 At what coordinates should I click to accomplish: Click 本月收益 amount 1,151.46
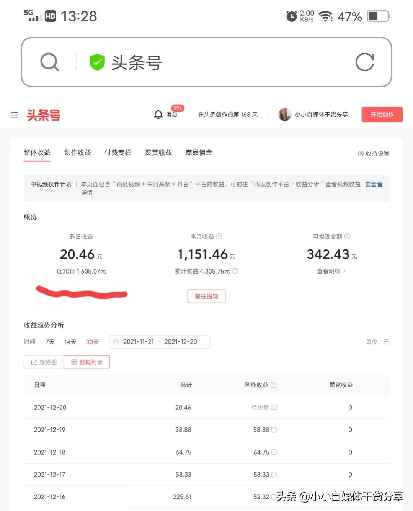[x=203, y=254]
